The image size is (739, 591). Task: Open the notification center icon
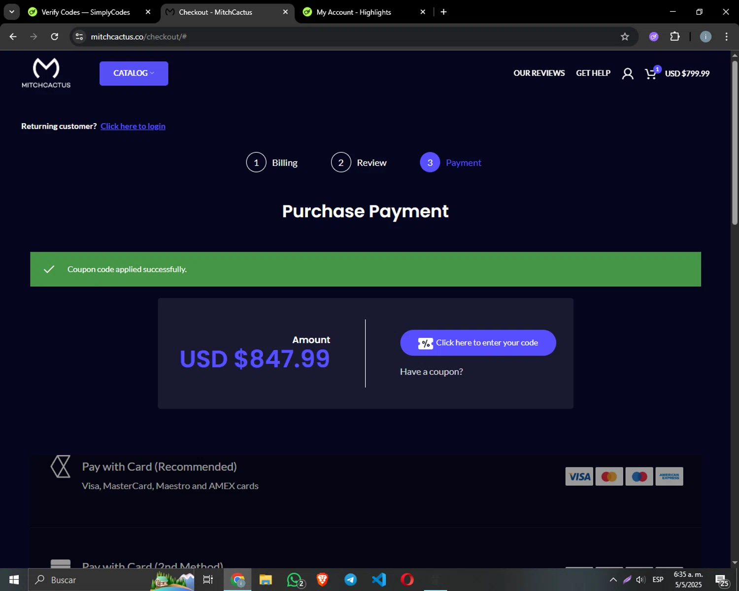722,580
